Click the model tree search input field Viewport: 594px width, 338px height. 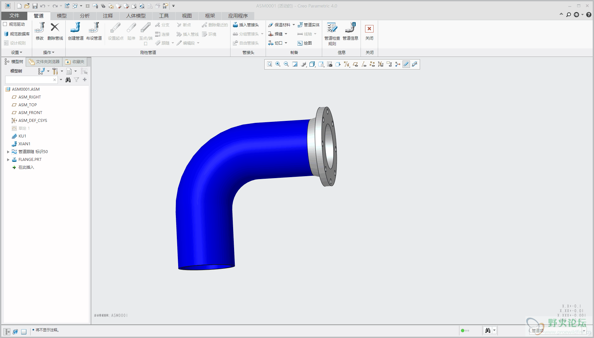29,80
